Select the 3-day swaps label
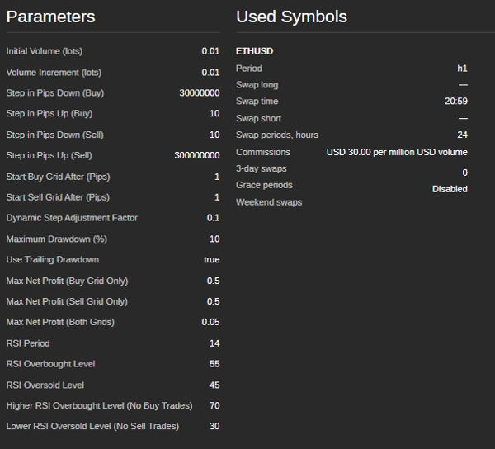The image size is (495, 449). click(262, 168)
